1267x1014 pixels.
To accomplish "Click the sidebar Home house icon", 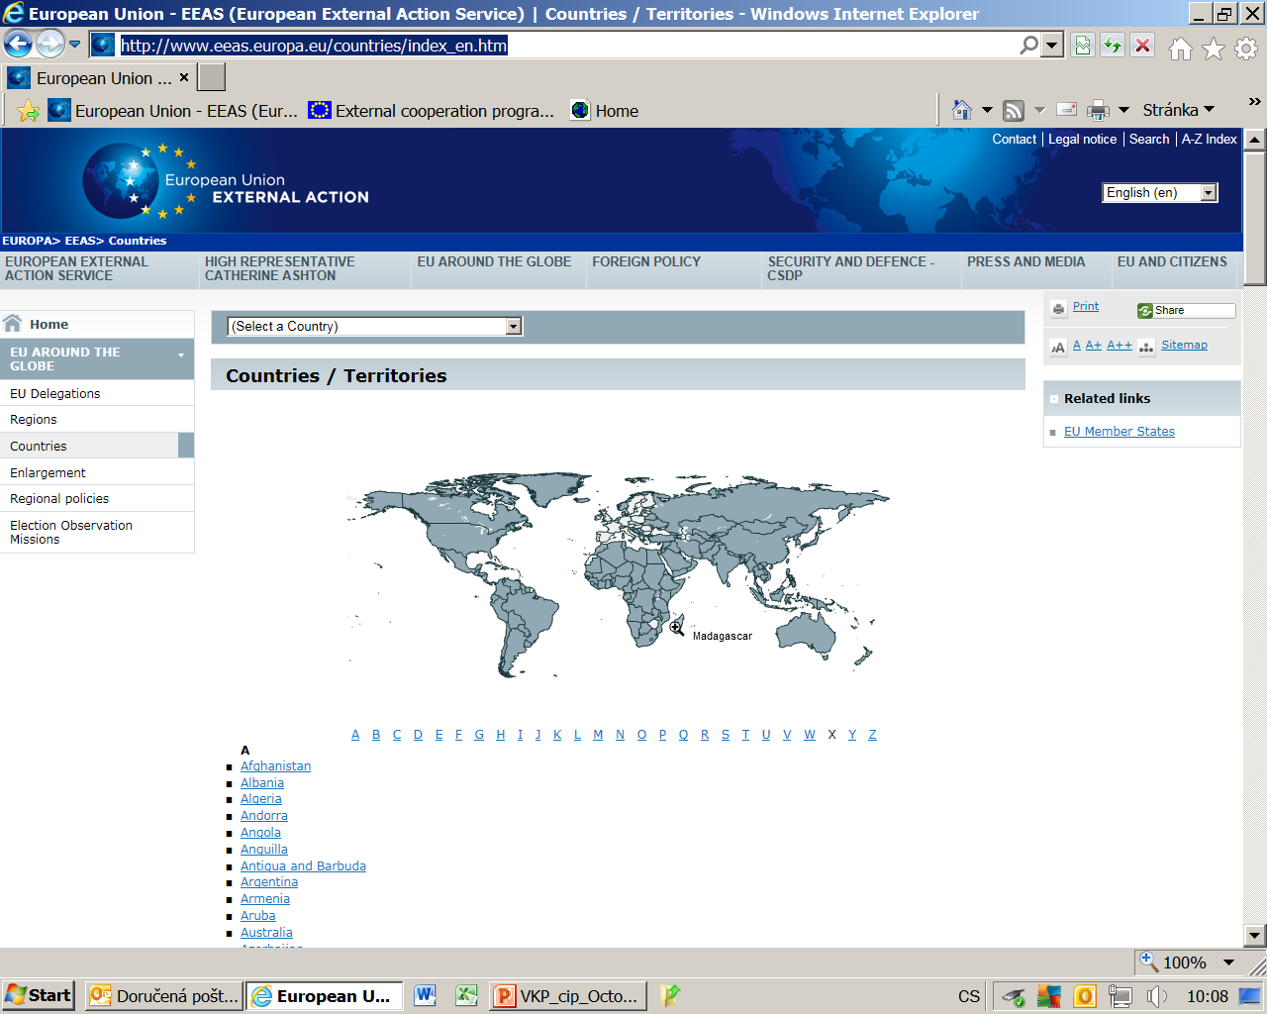I will click(13, 323).
